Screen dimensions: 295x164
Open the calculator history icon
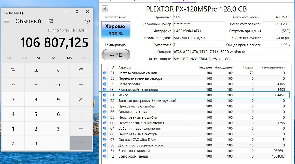[x=87, y=21]
